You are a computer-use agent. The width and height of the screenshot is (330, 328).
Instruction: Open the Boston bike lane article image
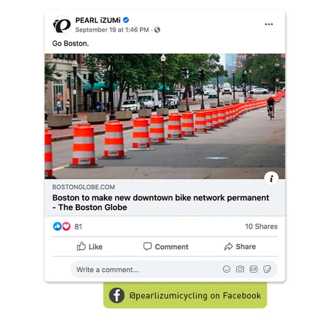tap(165, 116)
